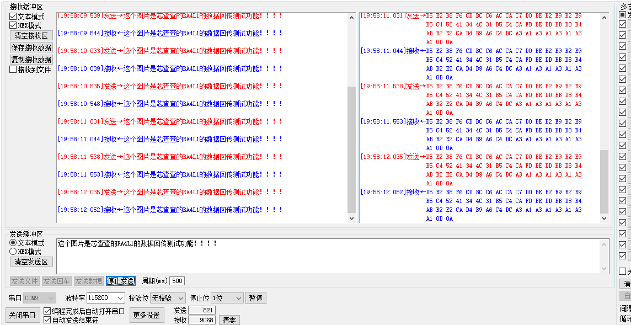Click the 停止发送 button
631x325 pixels.
(121, 281)
